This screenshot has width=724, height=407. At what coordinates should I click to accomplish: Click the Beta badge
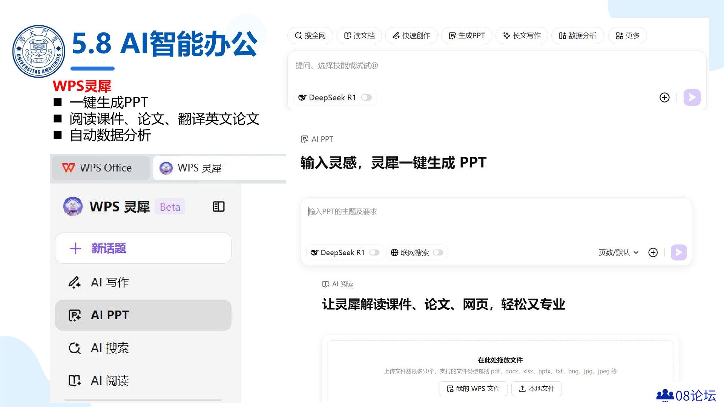point(170,207)
